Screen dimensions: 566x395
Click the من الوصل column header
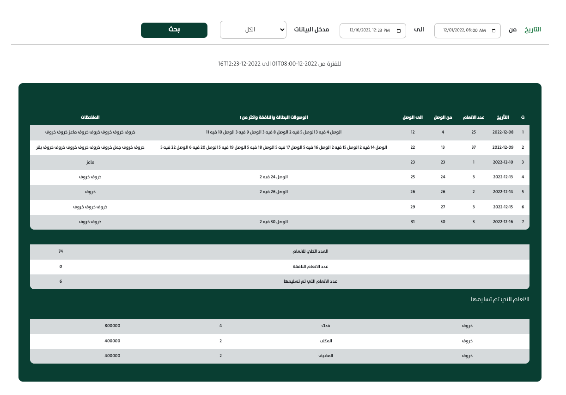(443, 118)
